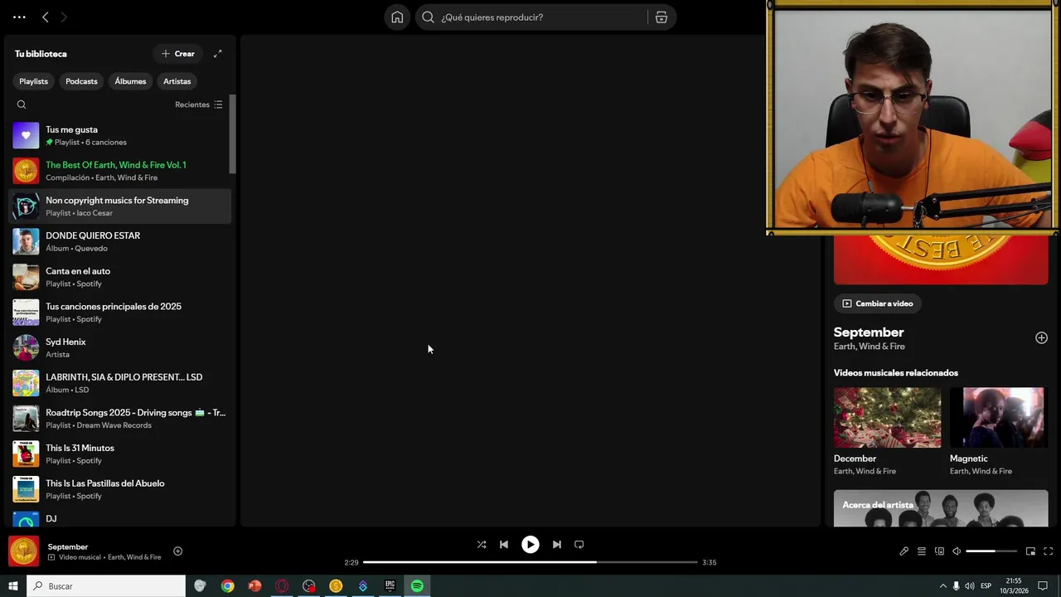Filter library by Podcasts
This screenshot has height=597, width=1061.
(x=81, y=81)
